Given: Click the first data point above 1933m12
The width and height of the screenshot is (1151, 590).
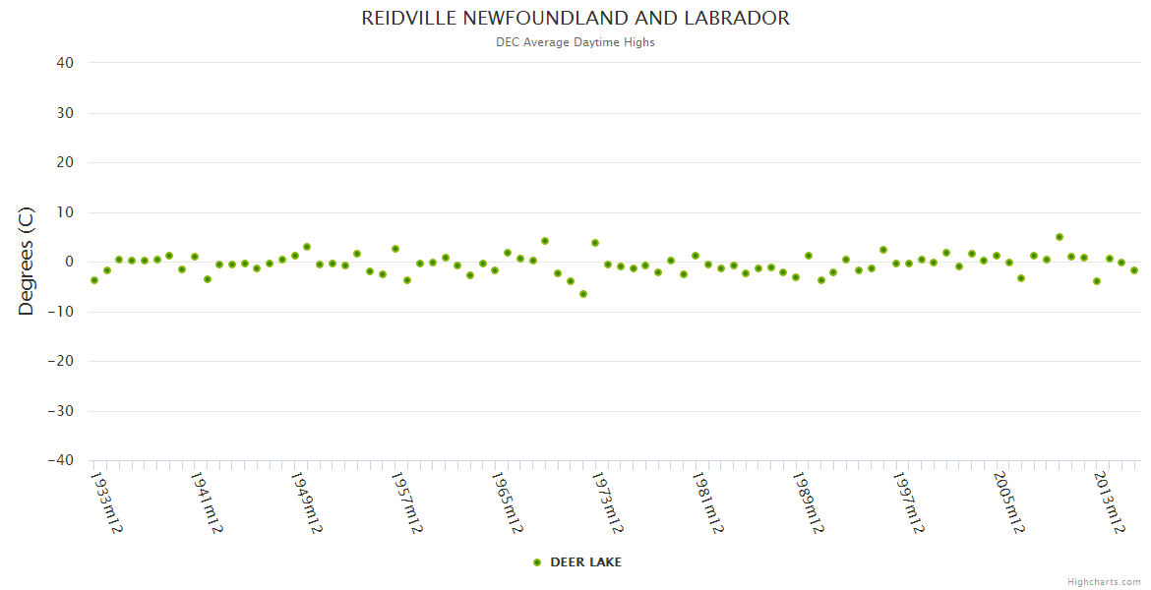Looking at the screenshot, I should coord(94,280).
